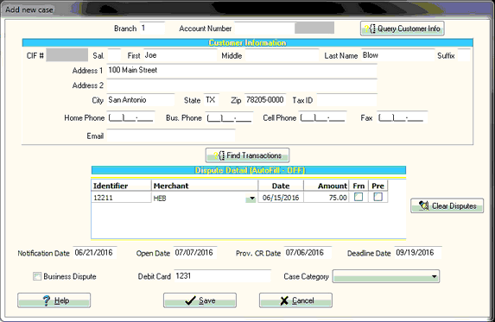Click the Amount column header
This screenshot has width=495, height=322.
click(x=326, y=186)
